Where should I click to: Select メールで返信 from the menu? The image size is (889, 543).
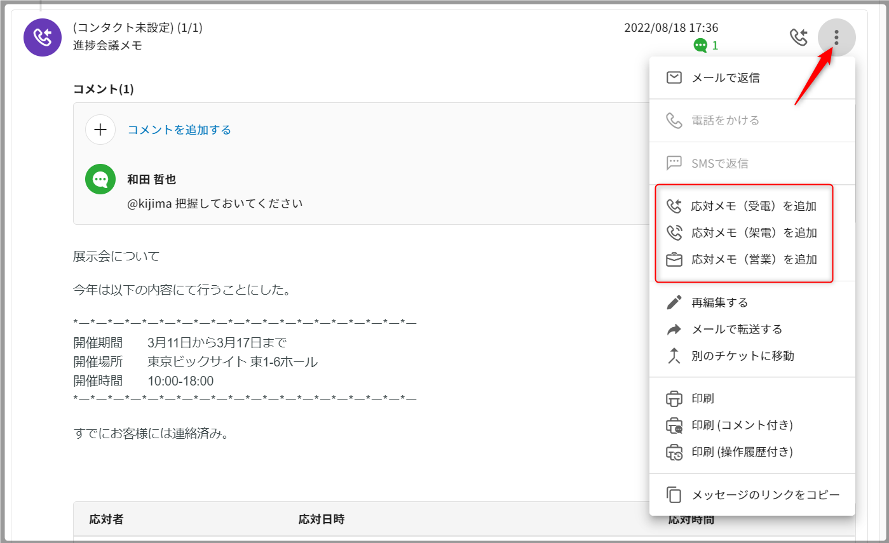point(725,78)
